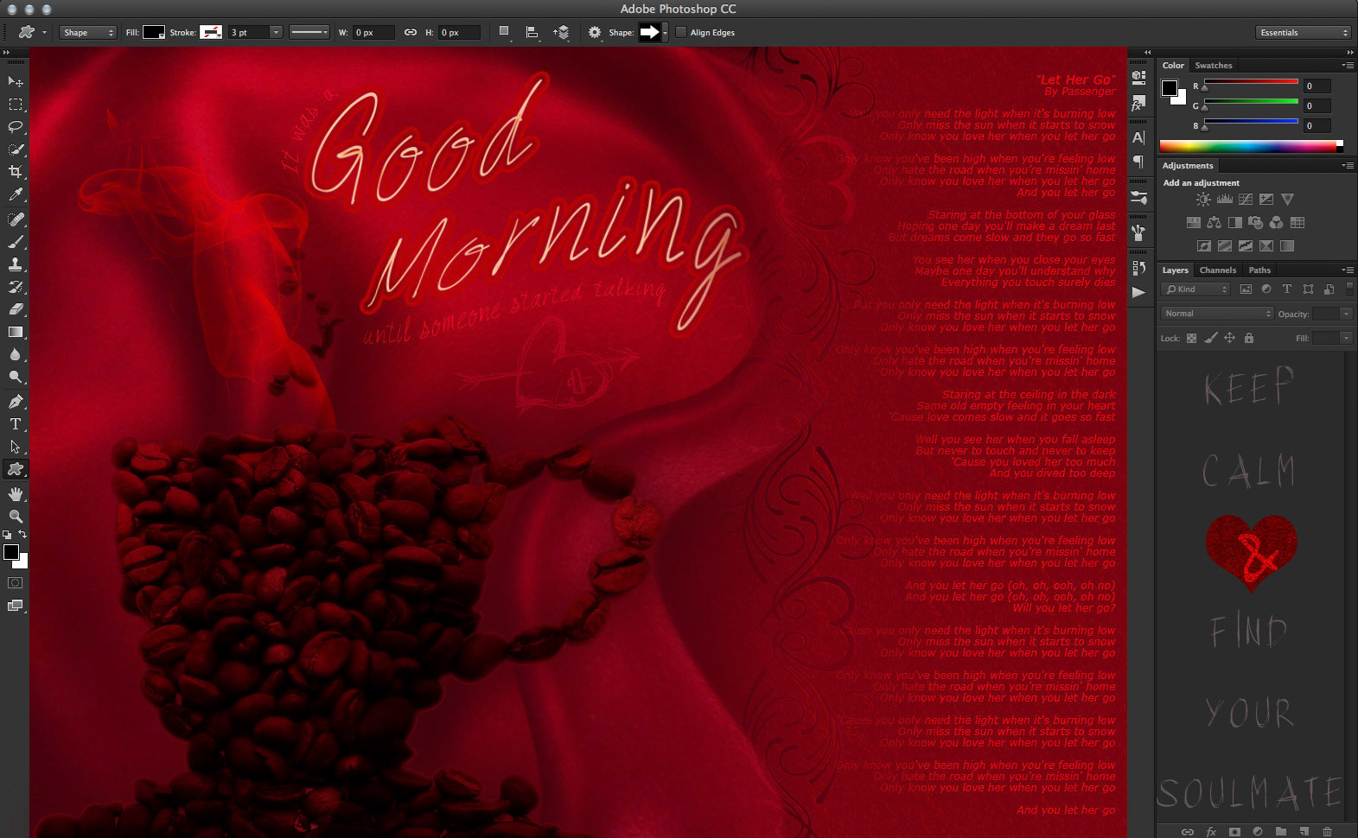Toggle the adjustment layer filter

tap(1266, 289)
